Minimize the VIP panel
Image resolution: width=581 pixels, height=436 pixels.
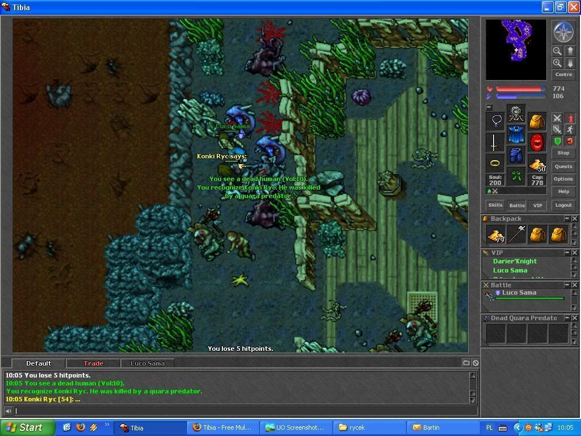pyautogui.click(x=567, y=252)
